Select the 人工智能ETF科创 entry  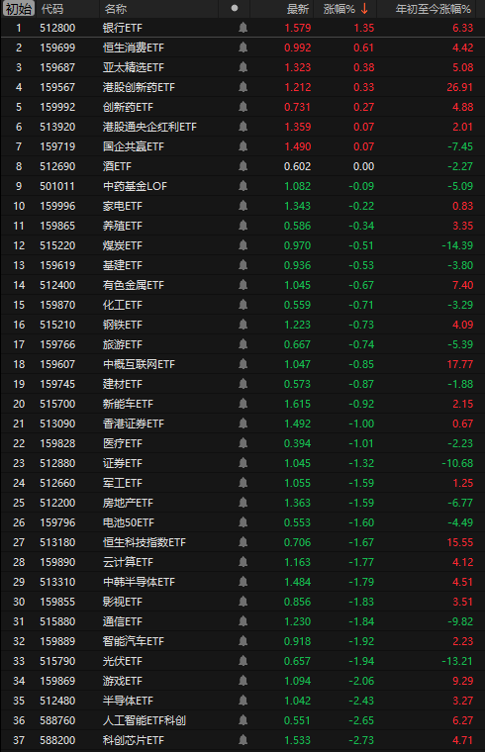tap(145, 720)
